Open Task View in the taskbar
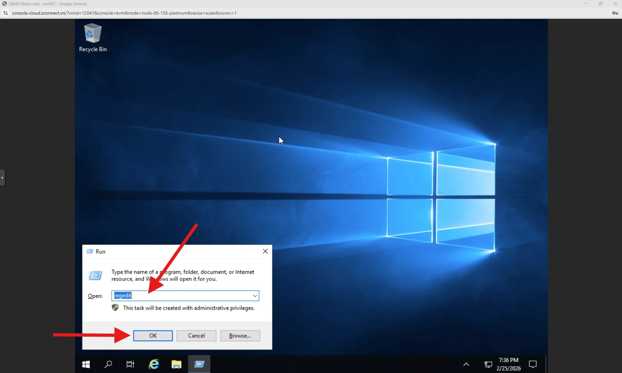Screen dimensions: 622x373 point(130,364)
